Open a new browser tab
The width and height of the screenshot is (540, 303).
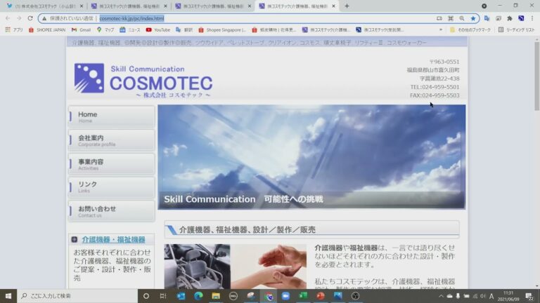click(x=347, y=6)
